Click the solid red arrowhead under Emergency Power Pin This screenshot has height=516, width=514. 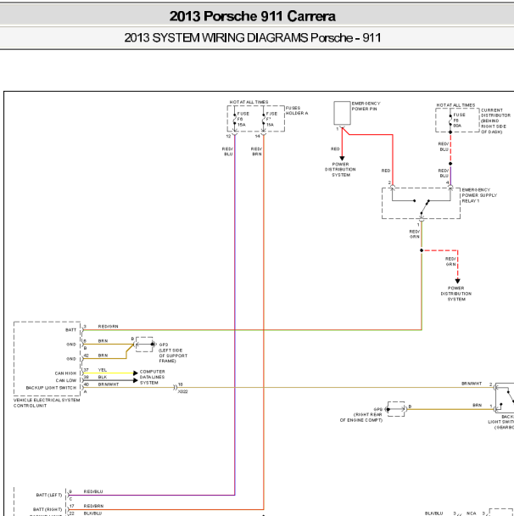[342, 159]
